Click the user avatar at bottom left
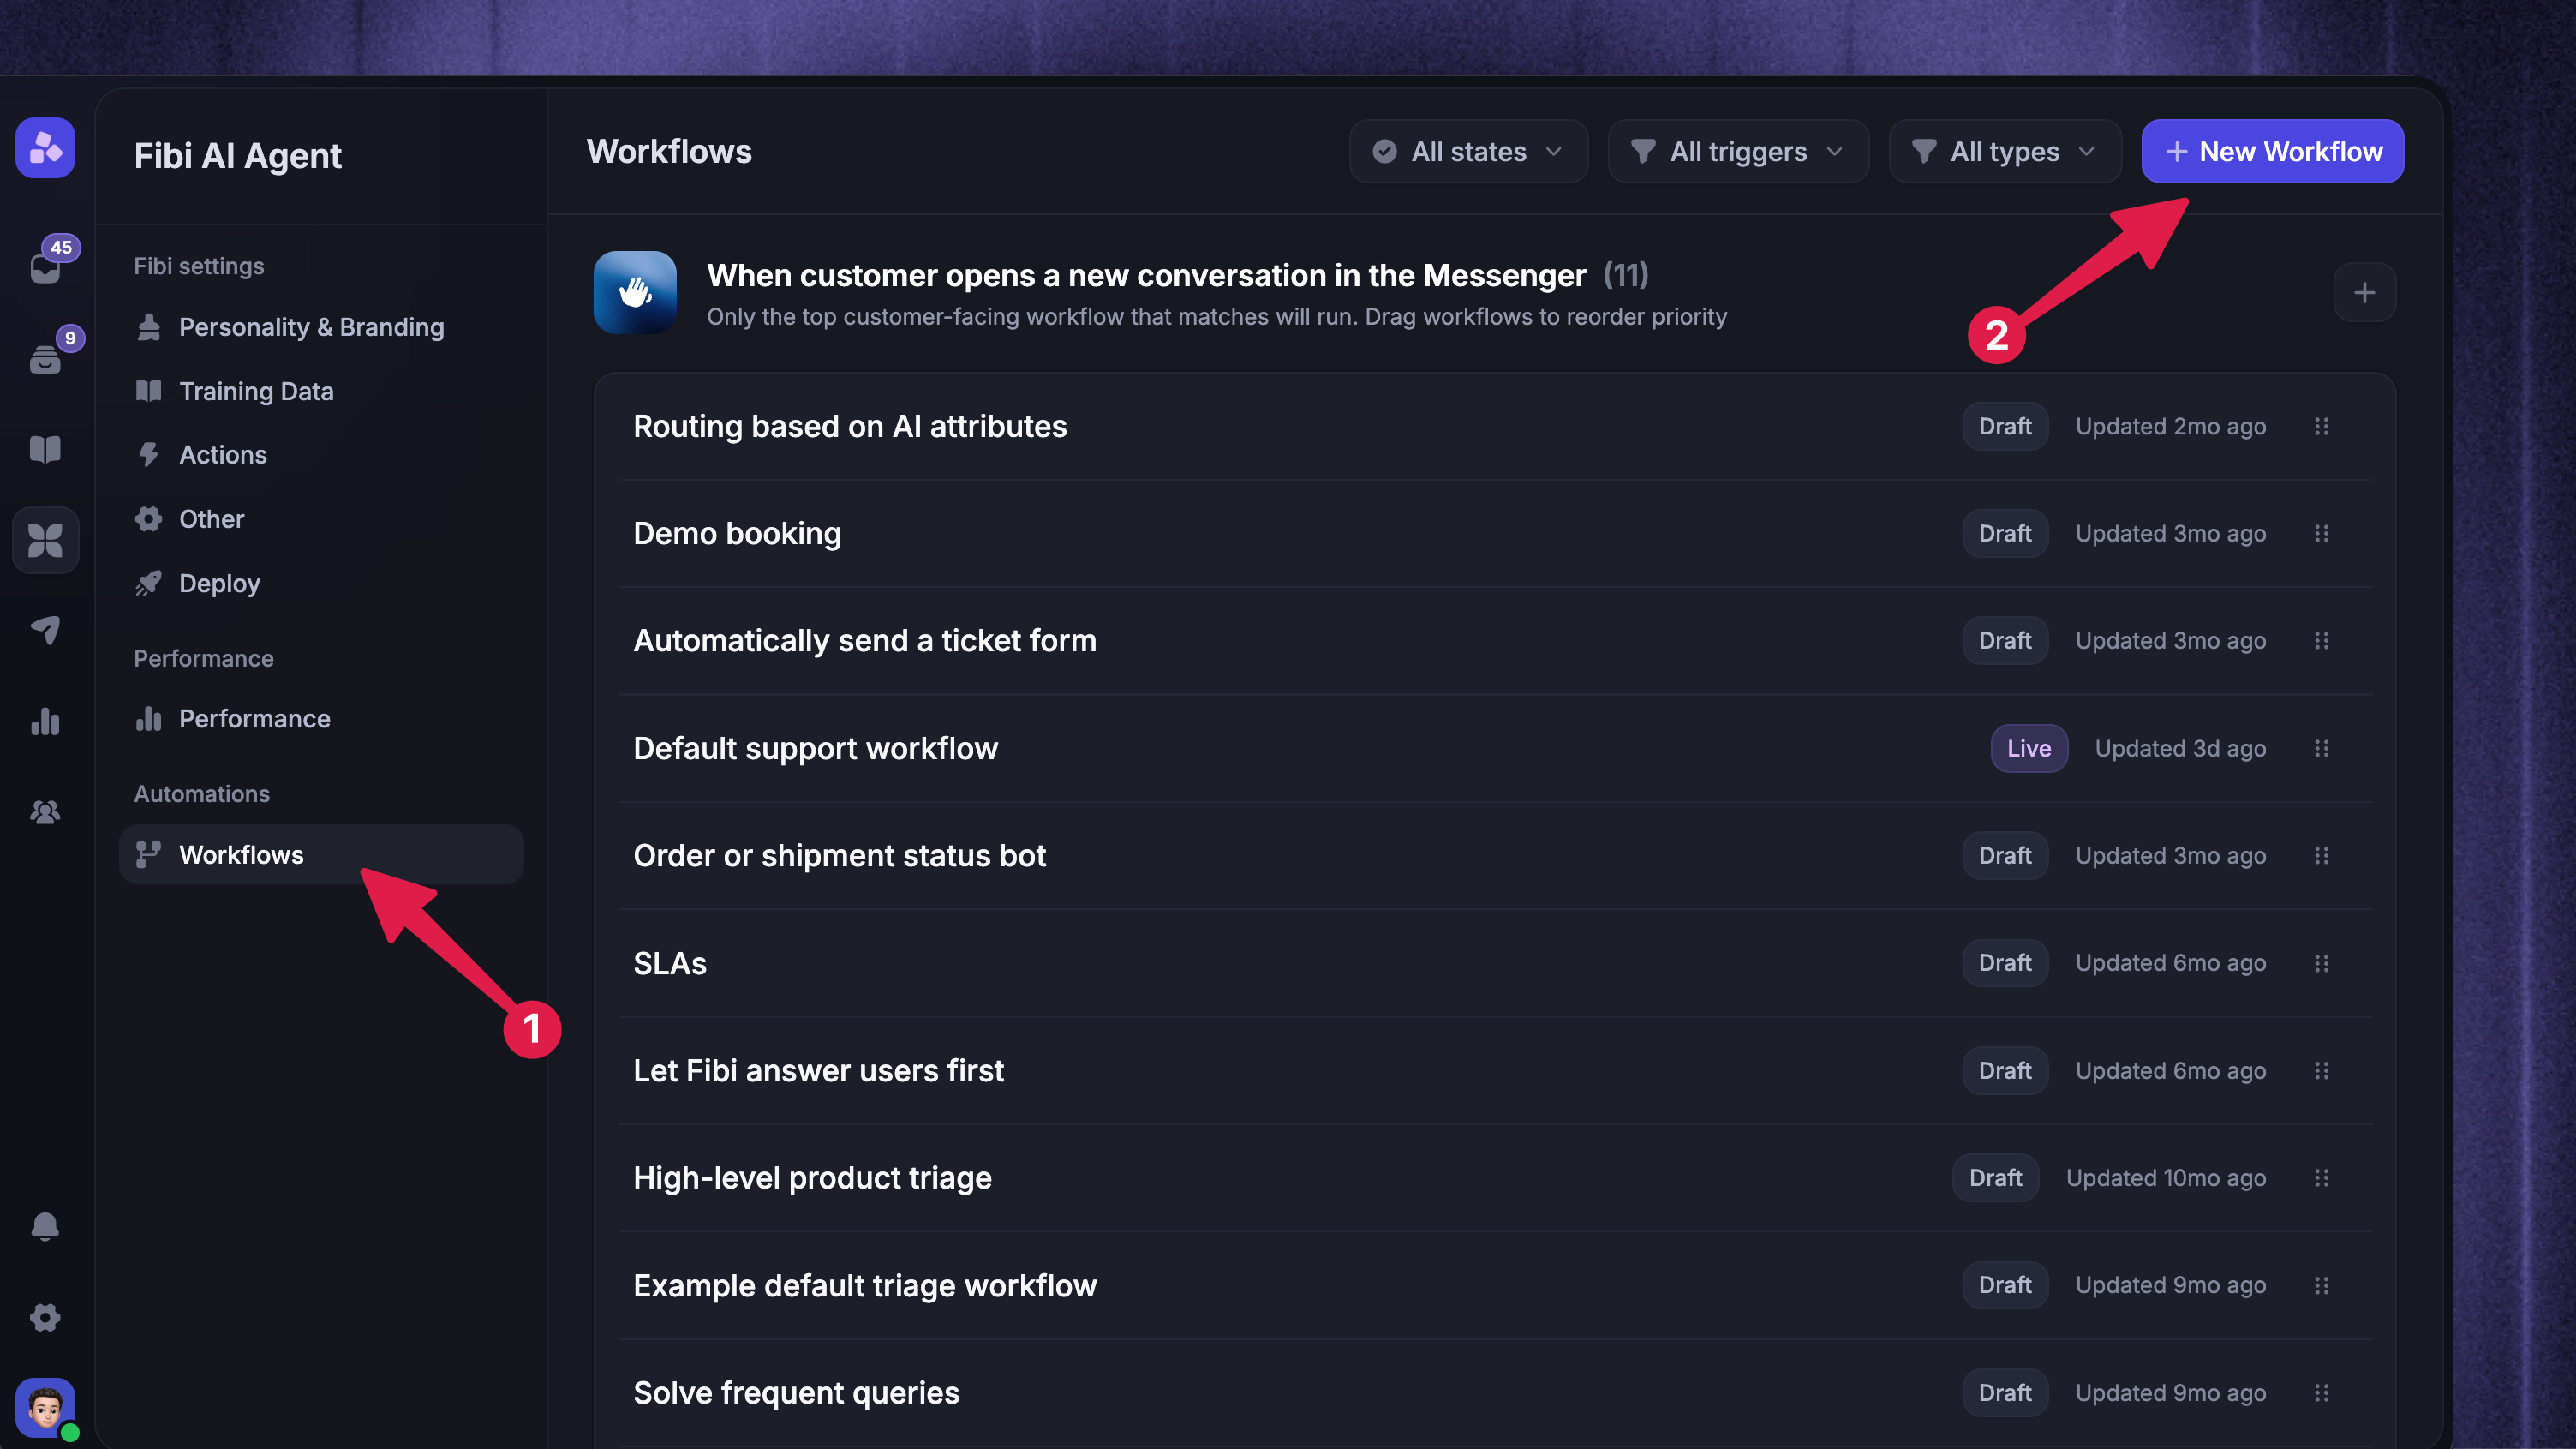Viewport: 2576px width, 1449px height. point(45,1408)
